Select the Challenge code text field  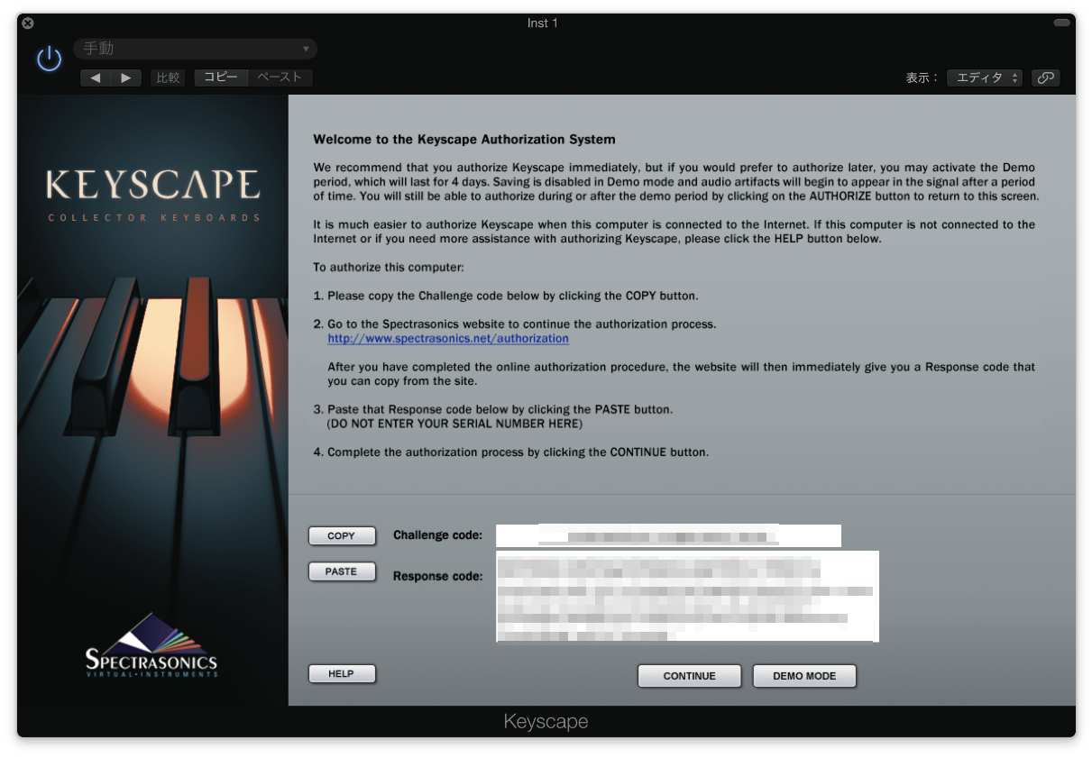(668, 535)
